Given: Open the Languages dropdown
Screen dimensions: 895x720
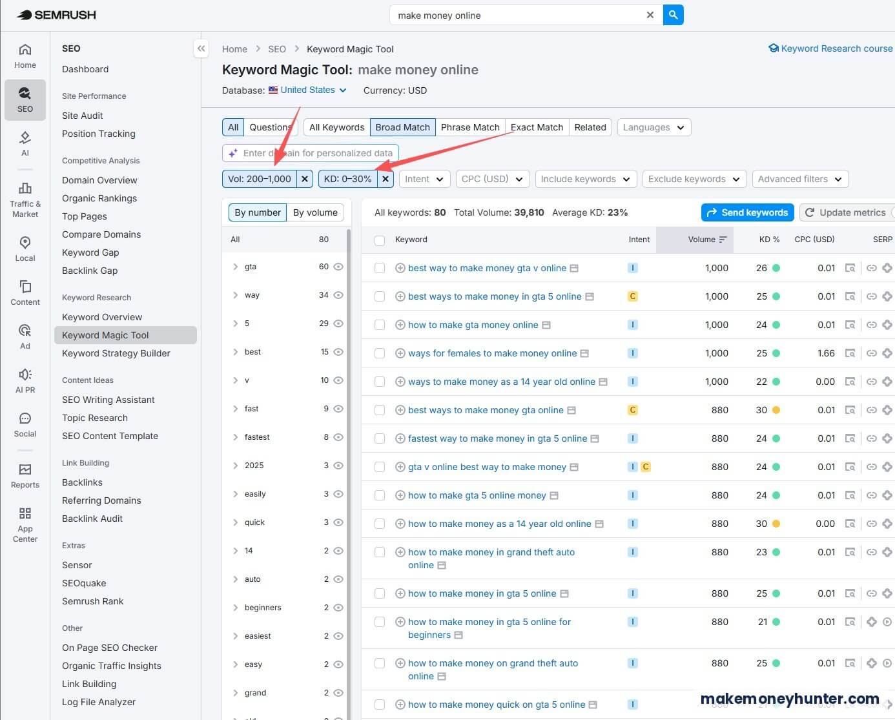Looking at the screenshot, I should [x=654, y=127].
